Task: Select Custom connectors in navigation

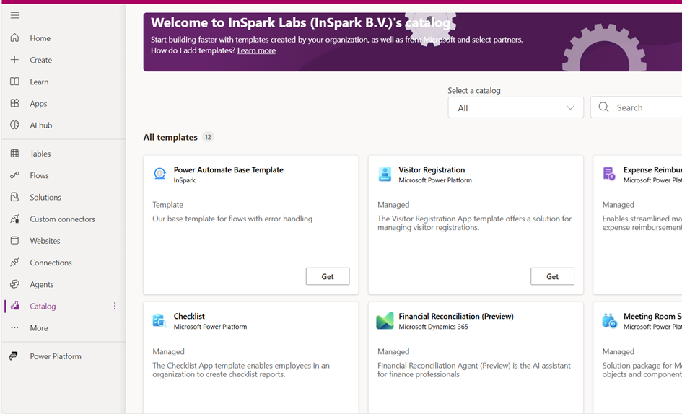Action: (x=62, y=219)
